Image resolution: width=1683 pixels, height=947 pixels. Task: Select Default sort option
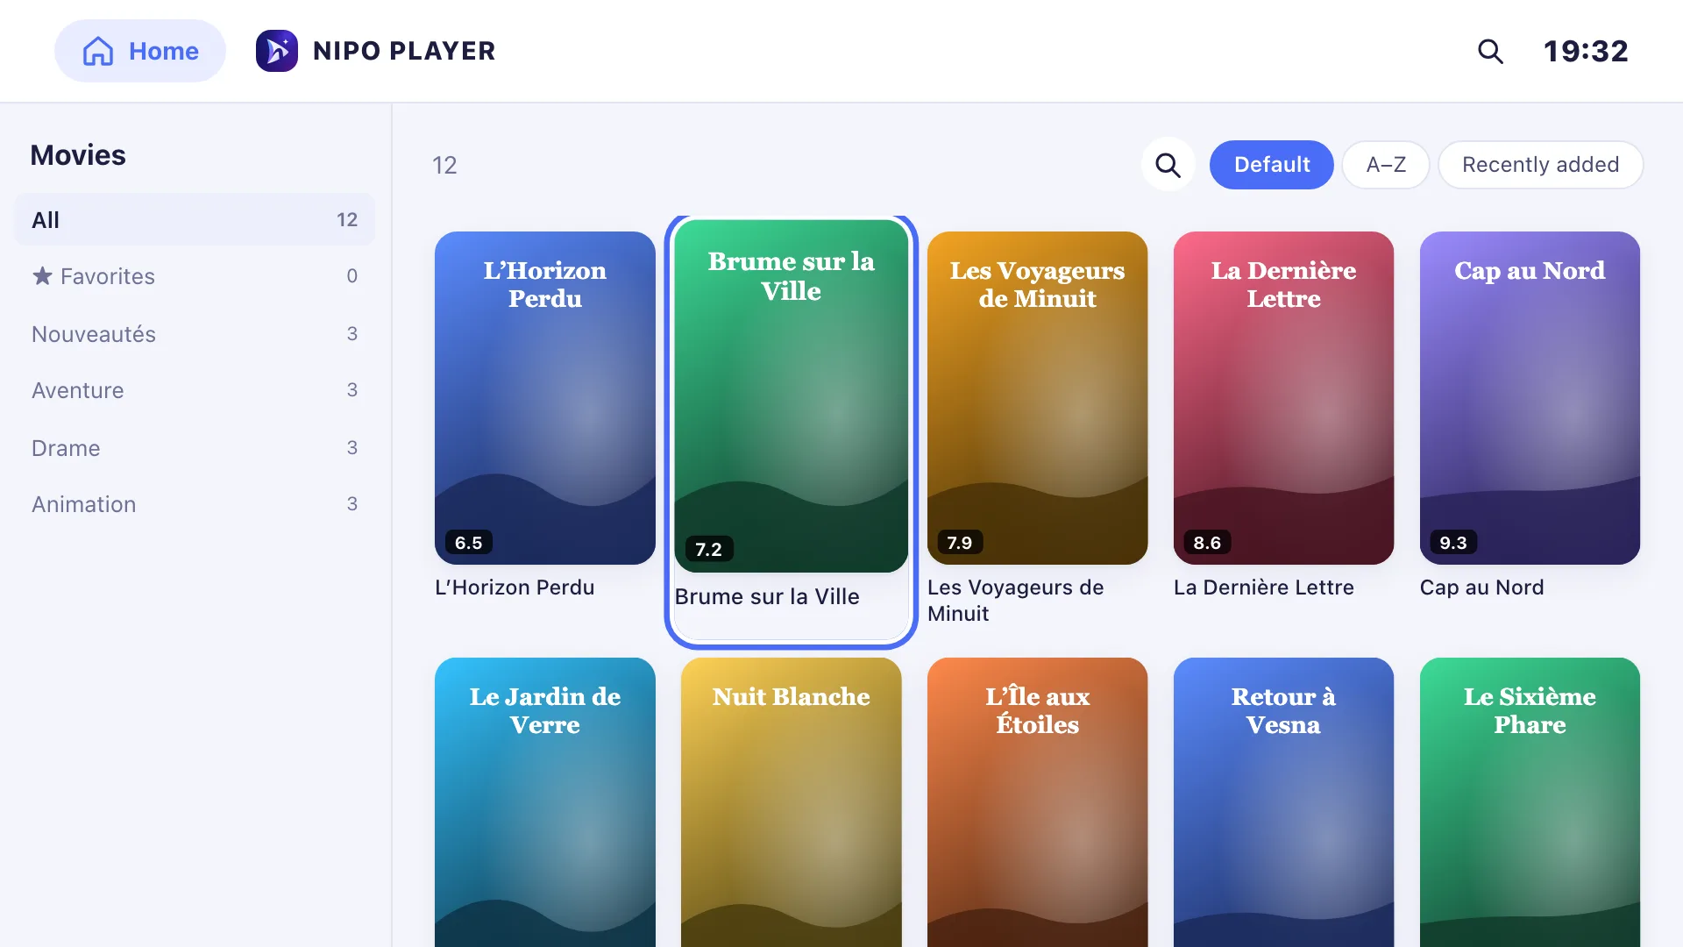[1271, 165]
